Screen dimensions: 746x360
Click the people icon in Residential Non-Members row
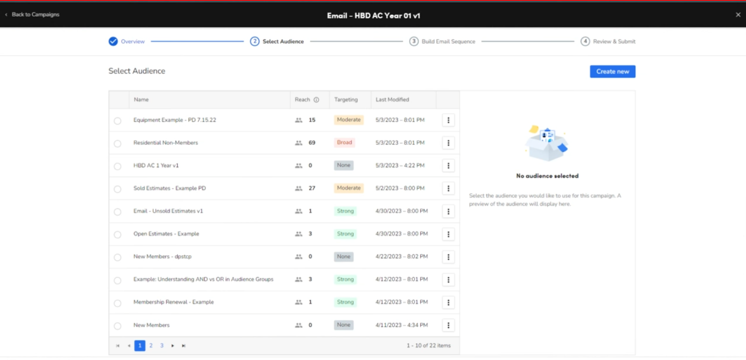(x=298, y=143)
